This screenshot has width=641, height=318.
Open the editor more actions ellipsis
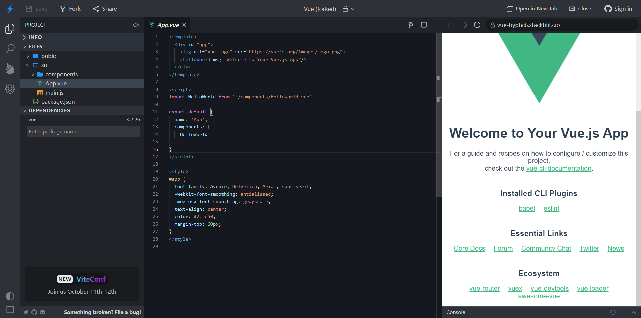pos(436,25)
